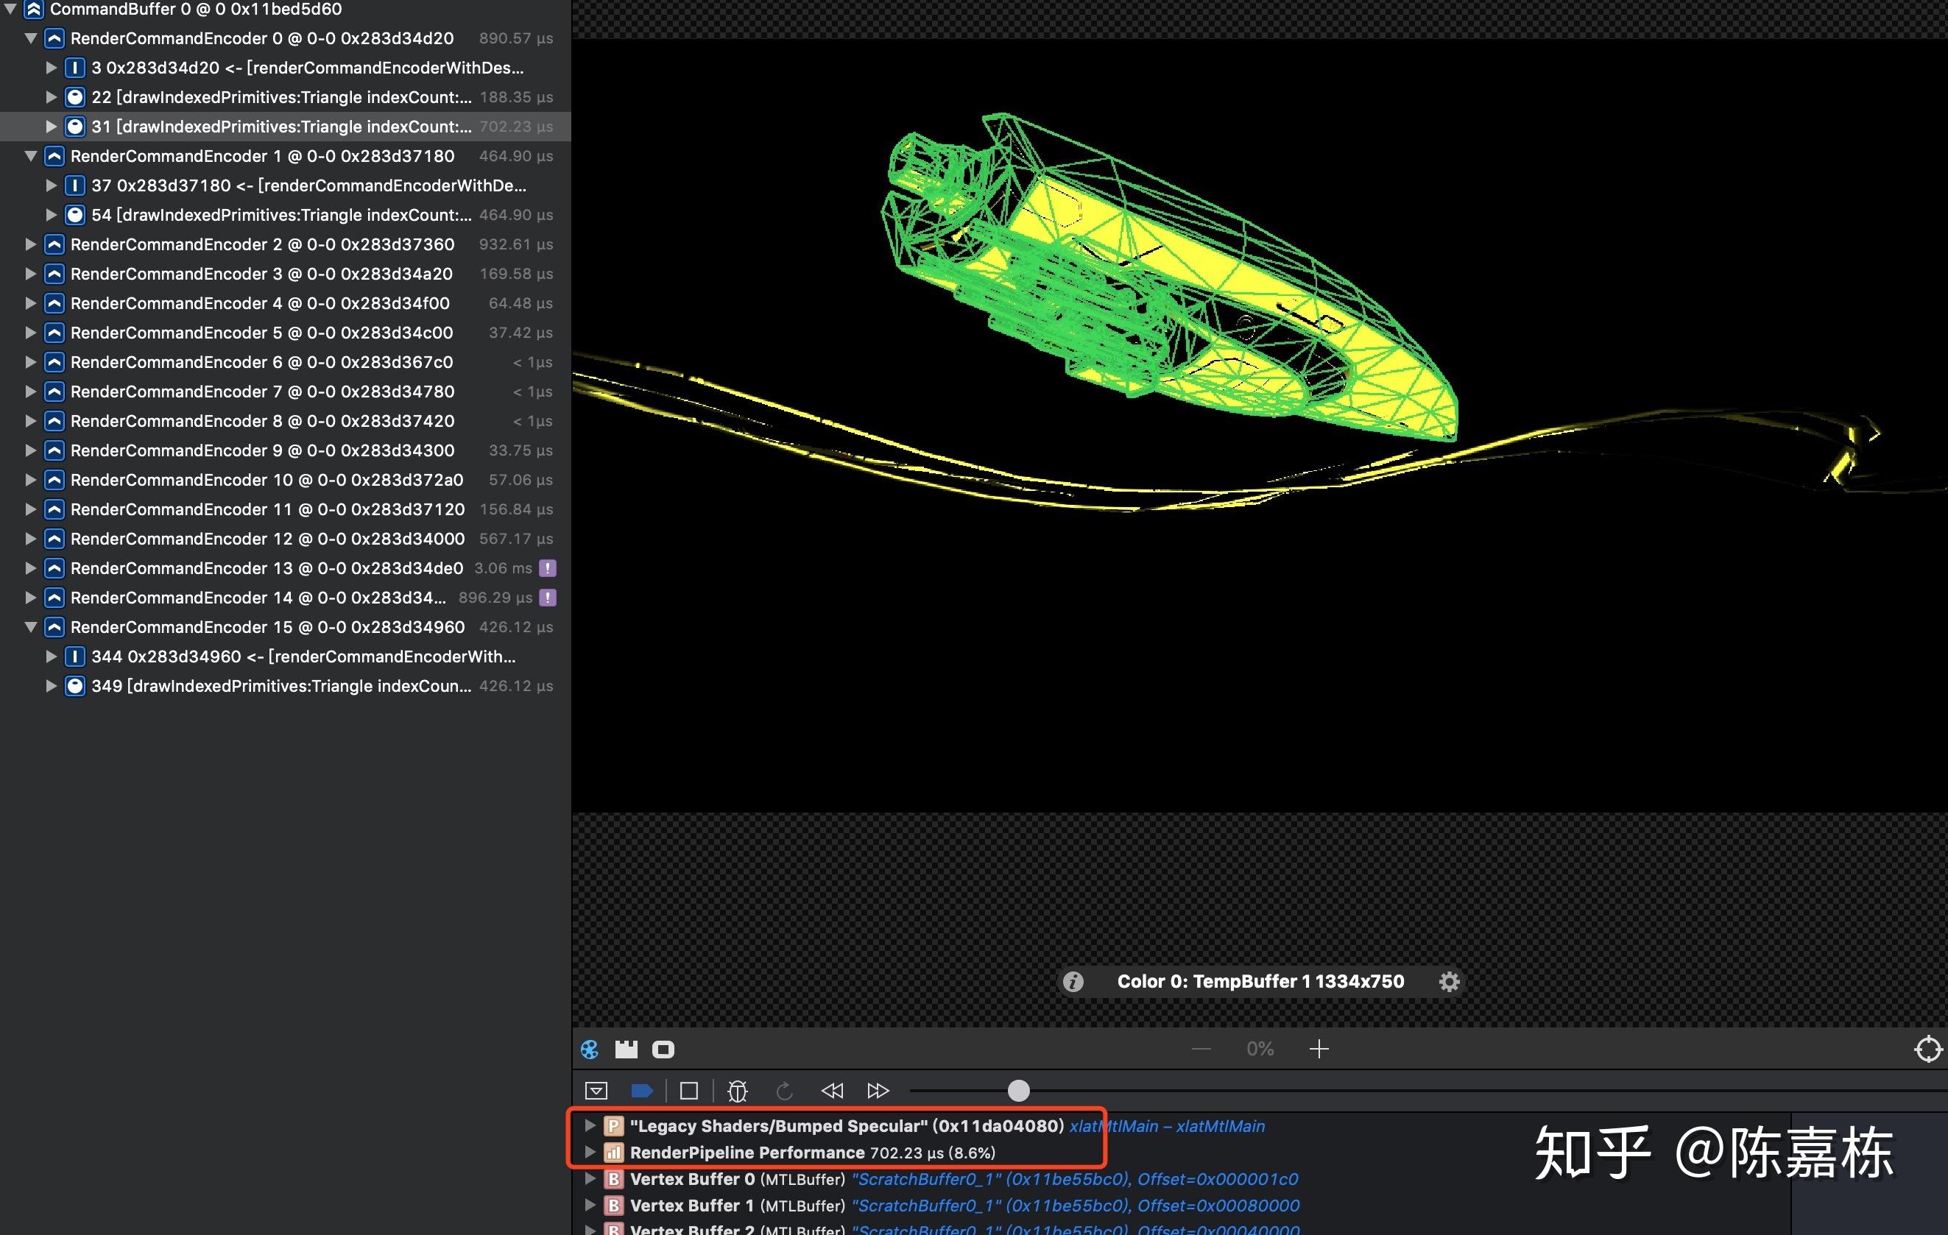Screen dimensions: 1948x1235
Task: Click the attachment info icon
Action: 1073,982
